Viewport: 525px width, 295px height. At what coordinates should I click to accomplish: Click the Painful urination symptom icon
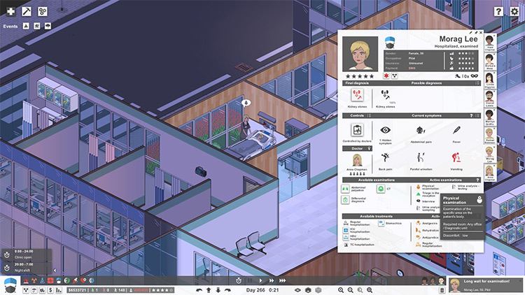tap(421, 157)
